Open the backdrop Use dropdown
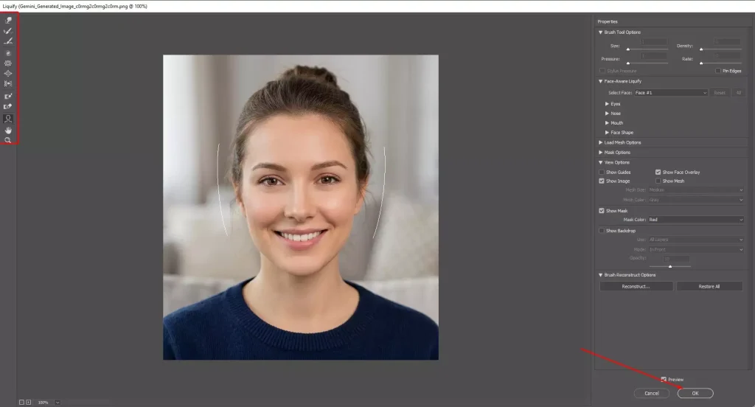The width and height of the screenshot is (755, 407). point(696,240)
